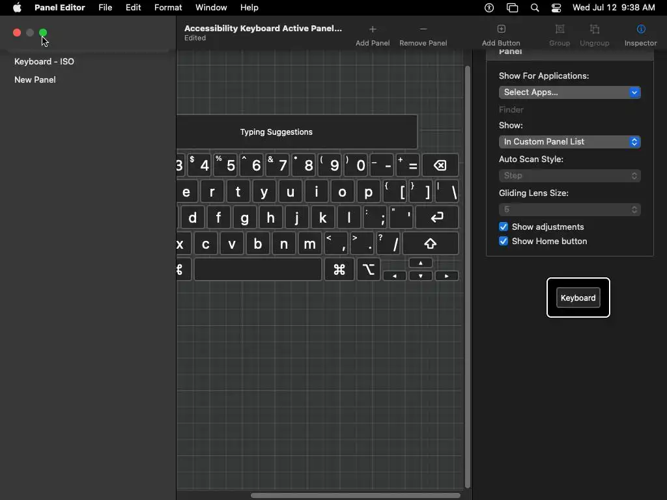Select the shift arrow key at right
This screenshot has height=500, width=667.
point(430,243)
